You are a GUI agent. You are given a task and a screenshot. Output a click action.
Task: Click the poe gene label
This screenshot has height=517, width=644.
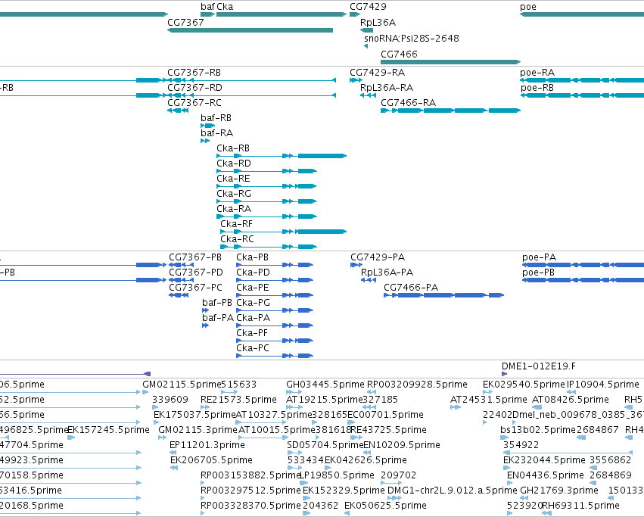click(528, 7)
